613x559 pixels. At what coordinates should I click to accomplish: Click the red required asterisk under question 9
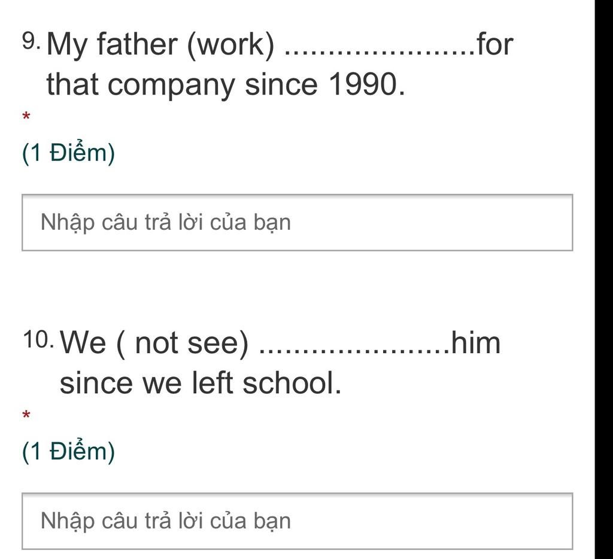[x=26, y=116]
